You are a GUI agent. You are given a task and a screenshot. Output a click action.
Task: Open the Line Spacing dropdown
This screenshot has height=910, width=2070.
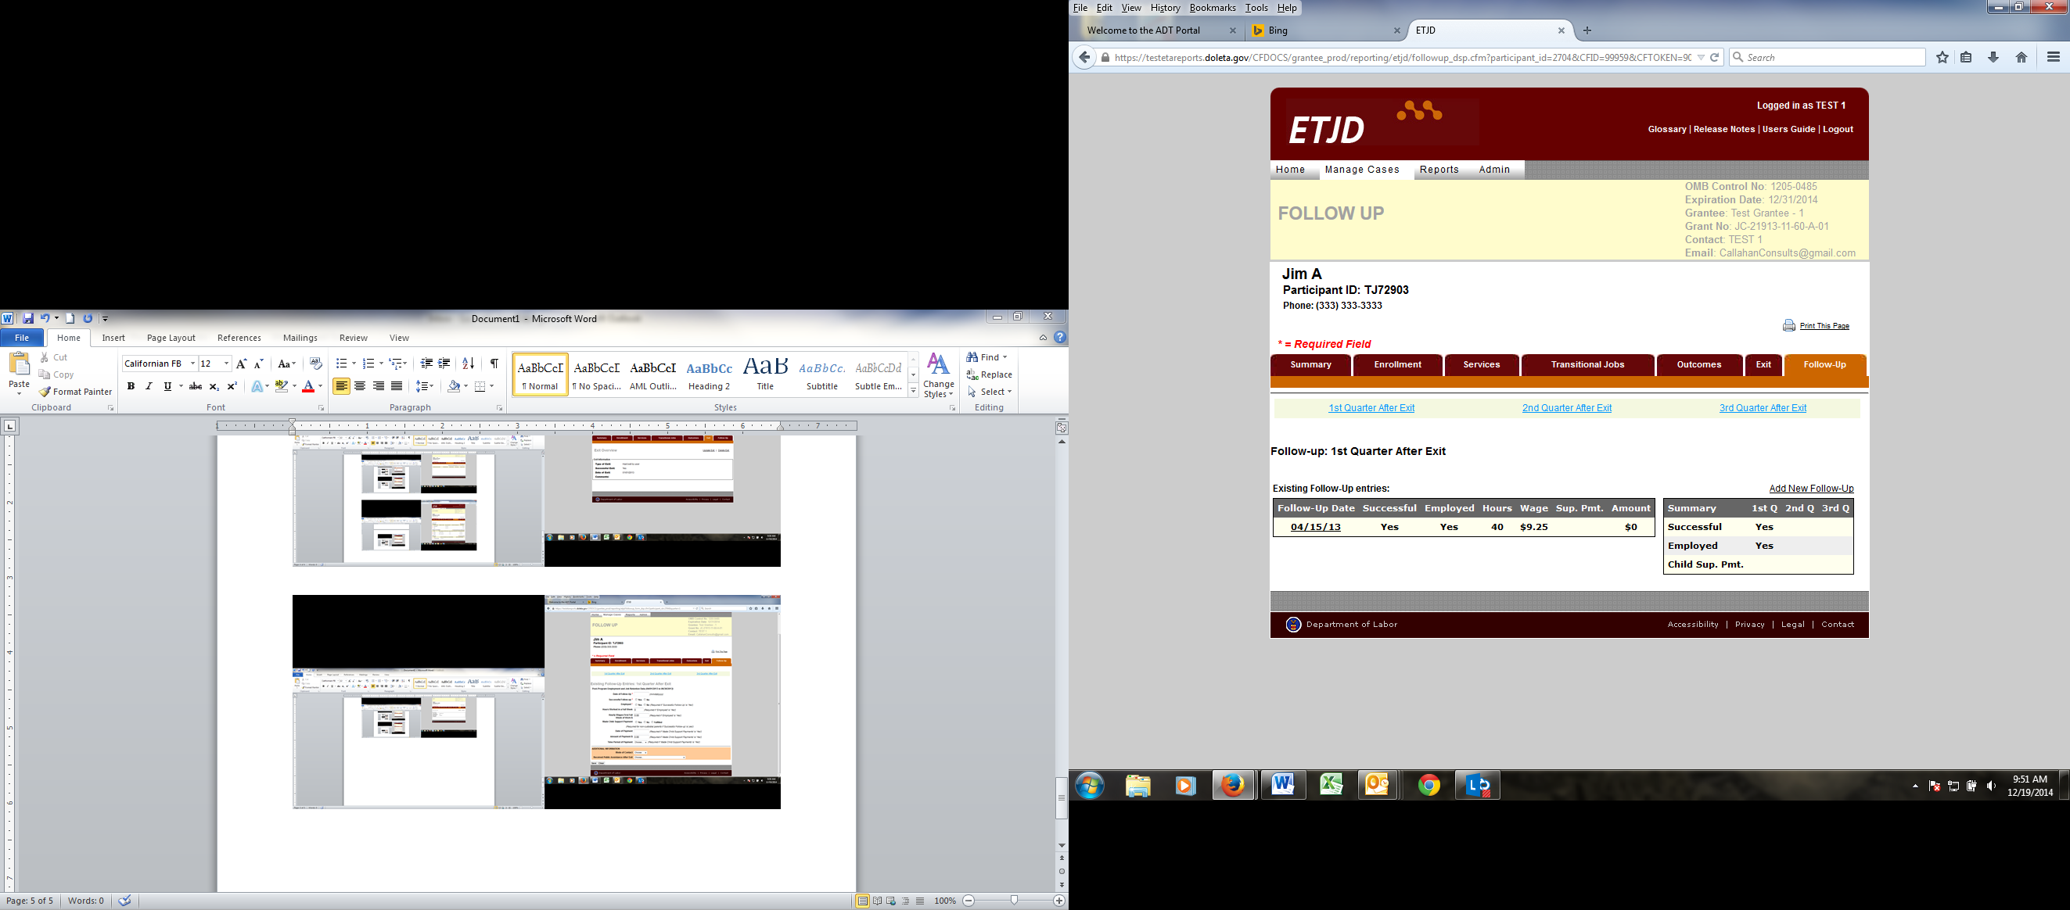pos(424,386)
